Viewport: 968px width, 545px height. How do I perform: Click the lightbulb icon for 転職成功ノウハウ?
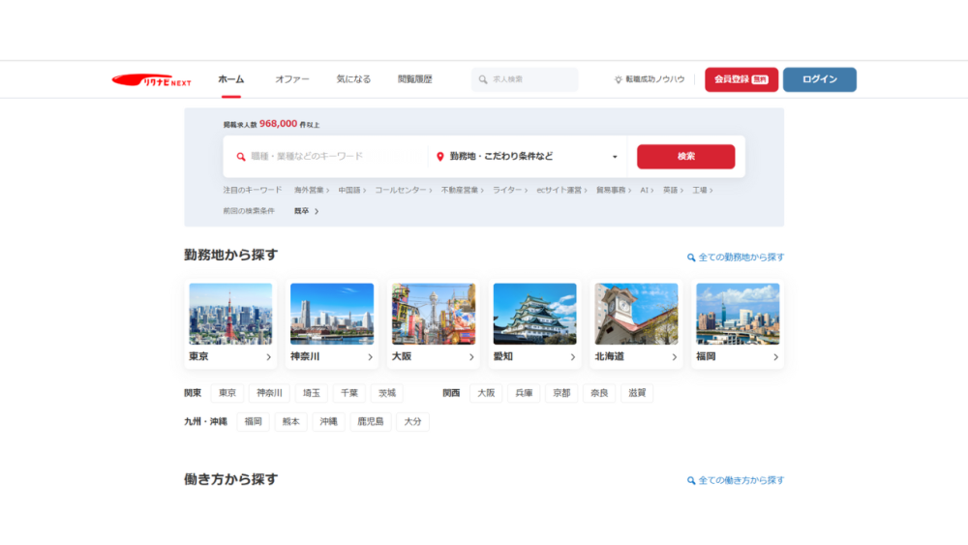(x=619, y=79)
